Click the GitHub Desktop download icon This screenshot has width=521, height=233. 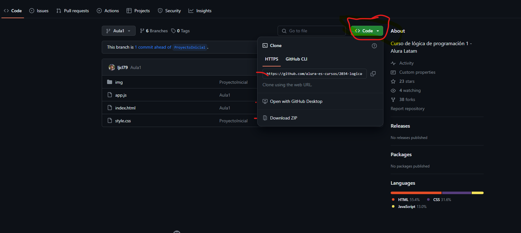coord(265,101)
